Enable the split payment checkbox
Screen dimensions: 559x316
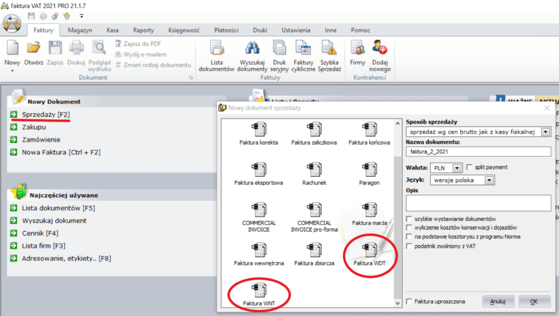tap(469, 167)
